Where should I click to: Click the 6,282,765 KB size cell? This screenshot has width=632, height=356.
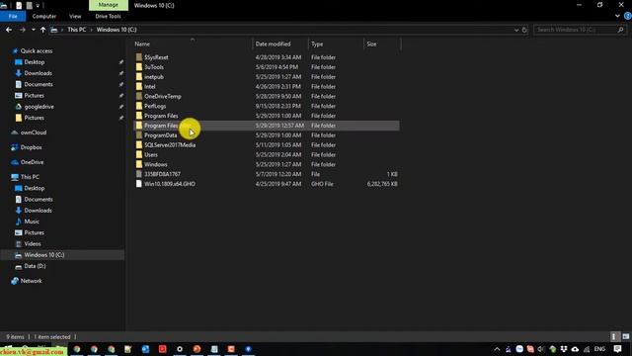coord(382,184)
